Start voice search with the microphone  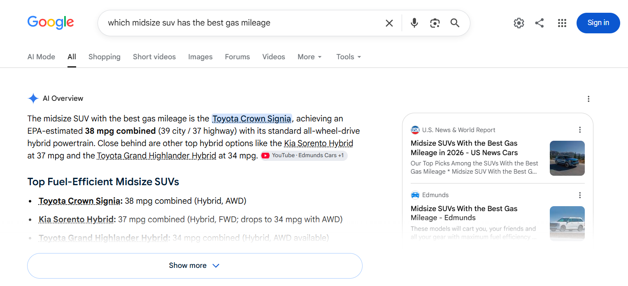pyautogui.click(x=414, y=23)
